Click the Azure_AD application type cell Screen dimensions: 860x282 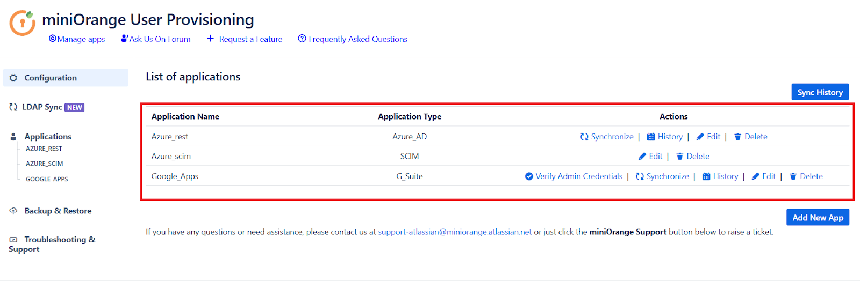(x=410, y=137)
